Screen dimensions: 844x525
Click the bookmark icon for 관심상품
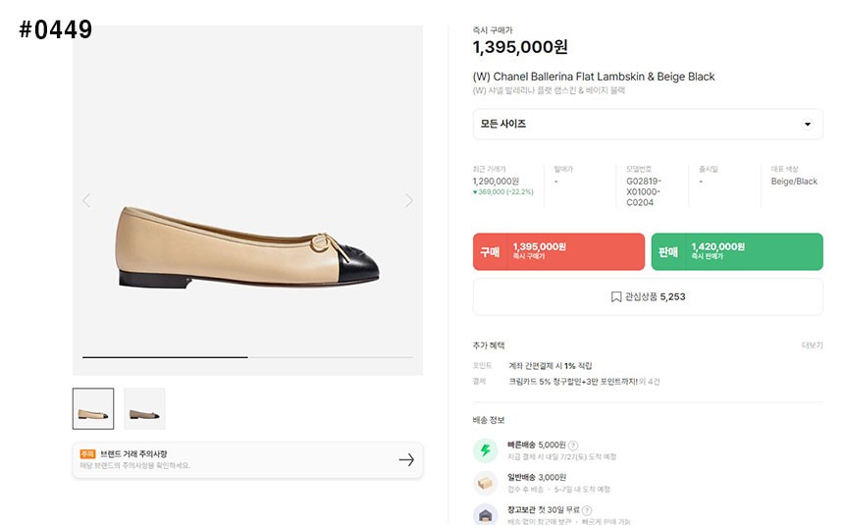click(616, 296)
